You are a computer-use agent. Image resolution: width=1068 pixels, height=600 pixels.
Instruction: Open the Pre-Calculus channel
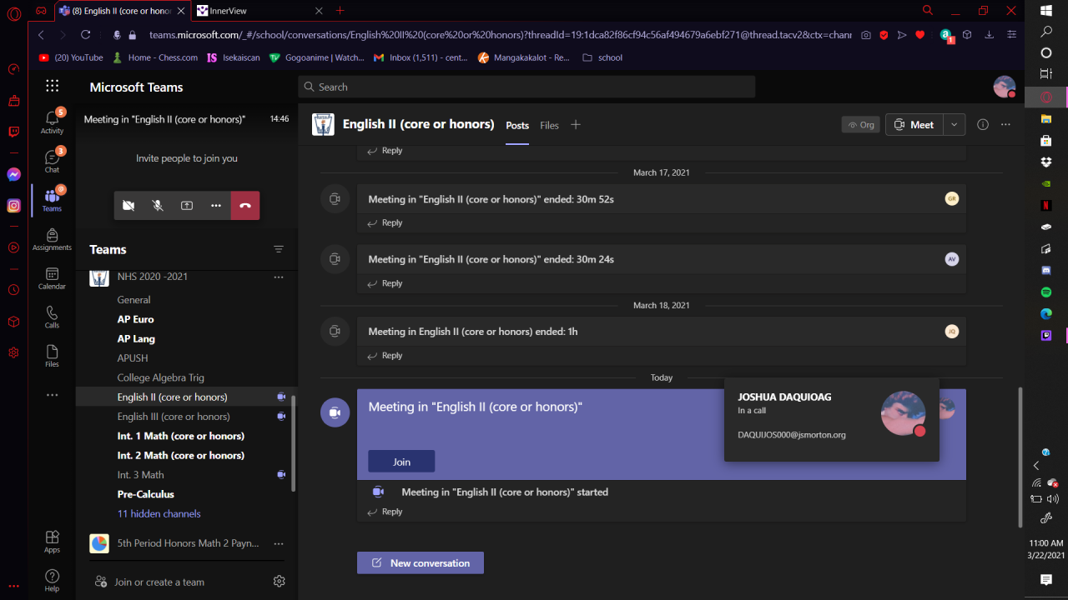coord(146,494)
